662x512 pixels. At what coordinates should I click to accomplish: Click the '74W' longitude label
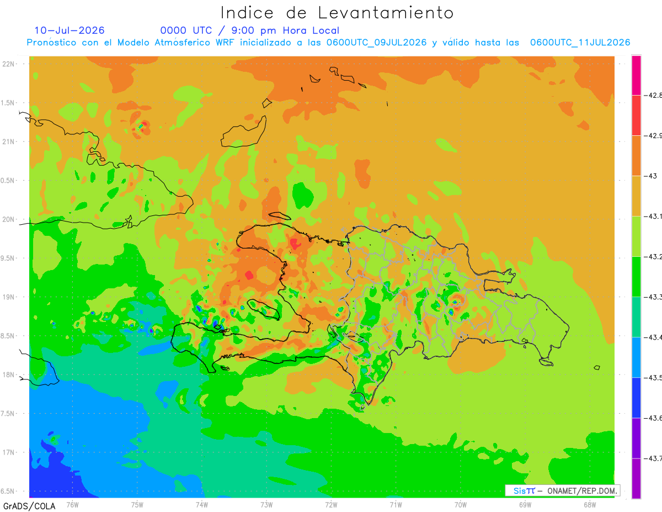pyautogui.click(x=202, y=504)
